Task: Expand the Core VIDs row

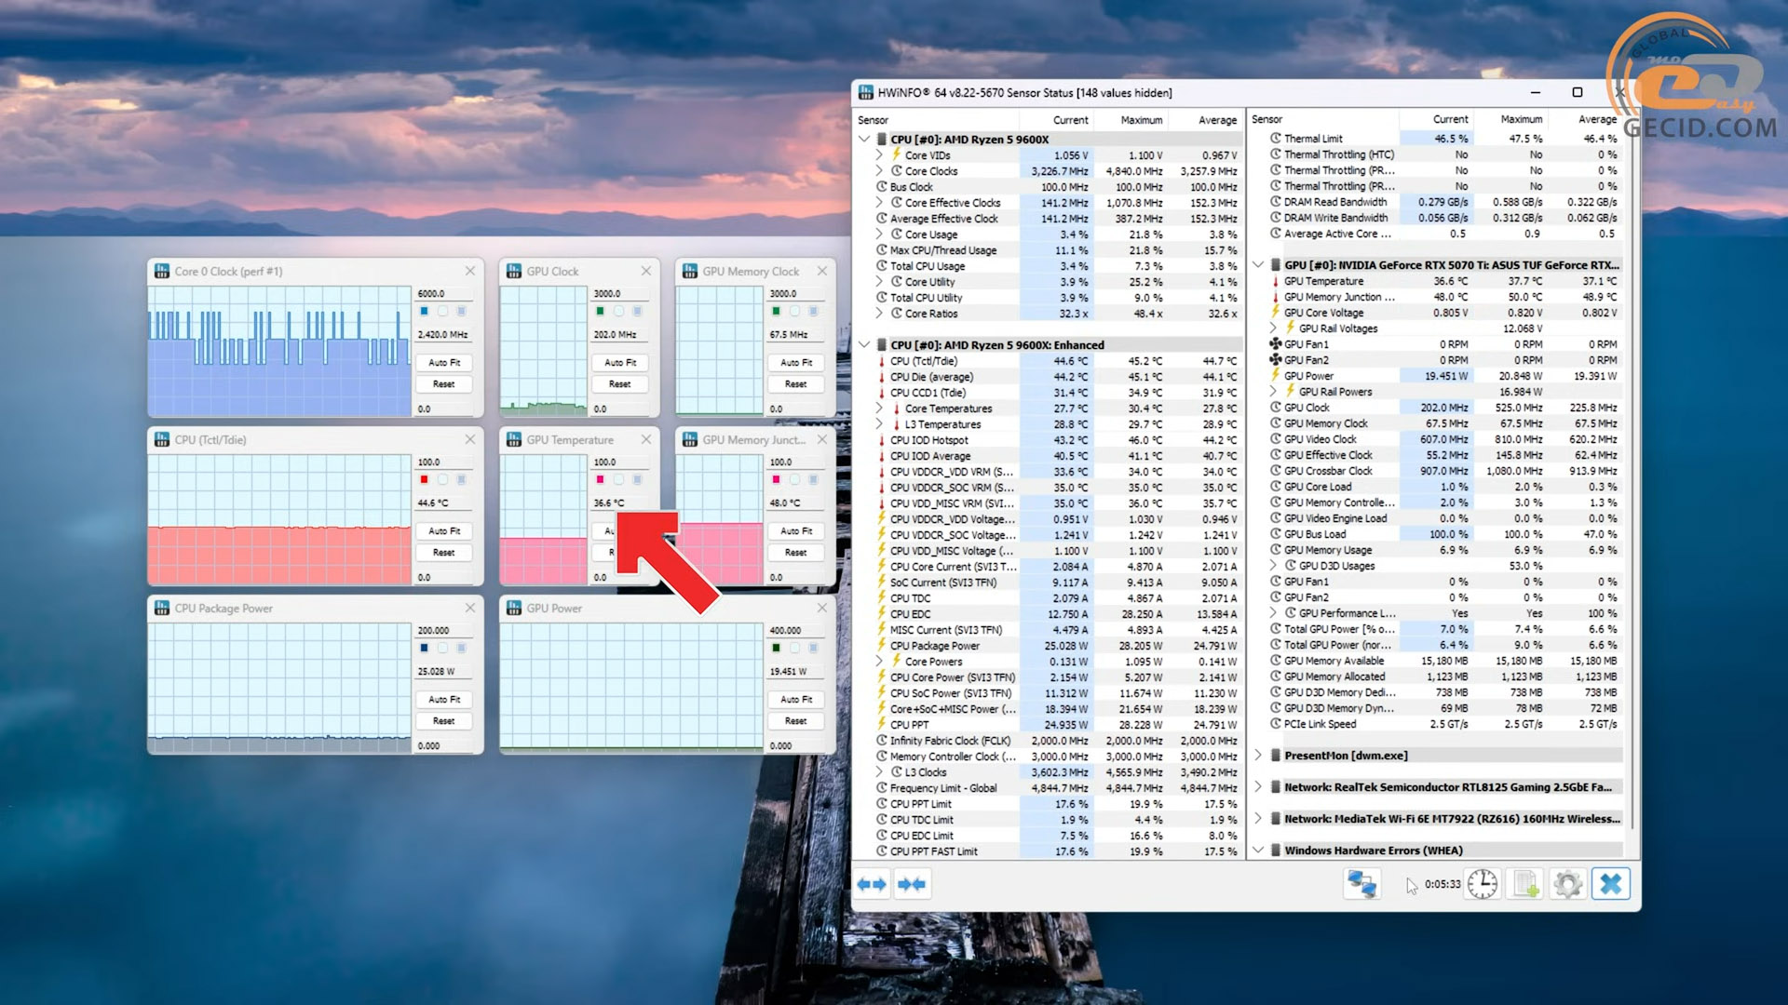Action: pos(879,155)
